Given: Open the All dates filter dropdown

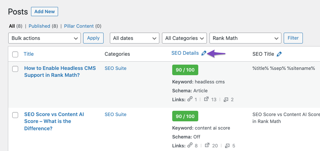Looking at the screenshot, I should click(135, 38).
